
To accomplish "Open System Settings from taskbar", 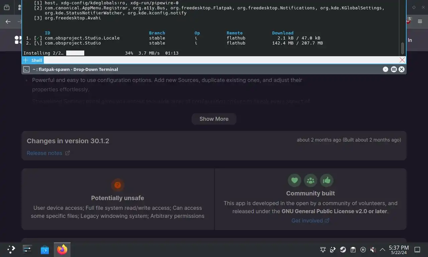I will (27, 249).
